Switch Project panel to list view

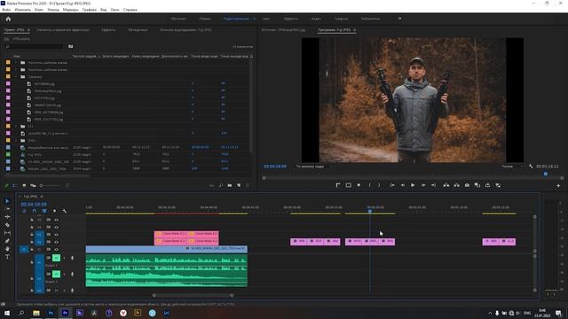pos(14,185)
